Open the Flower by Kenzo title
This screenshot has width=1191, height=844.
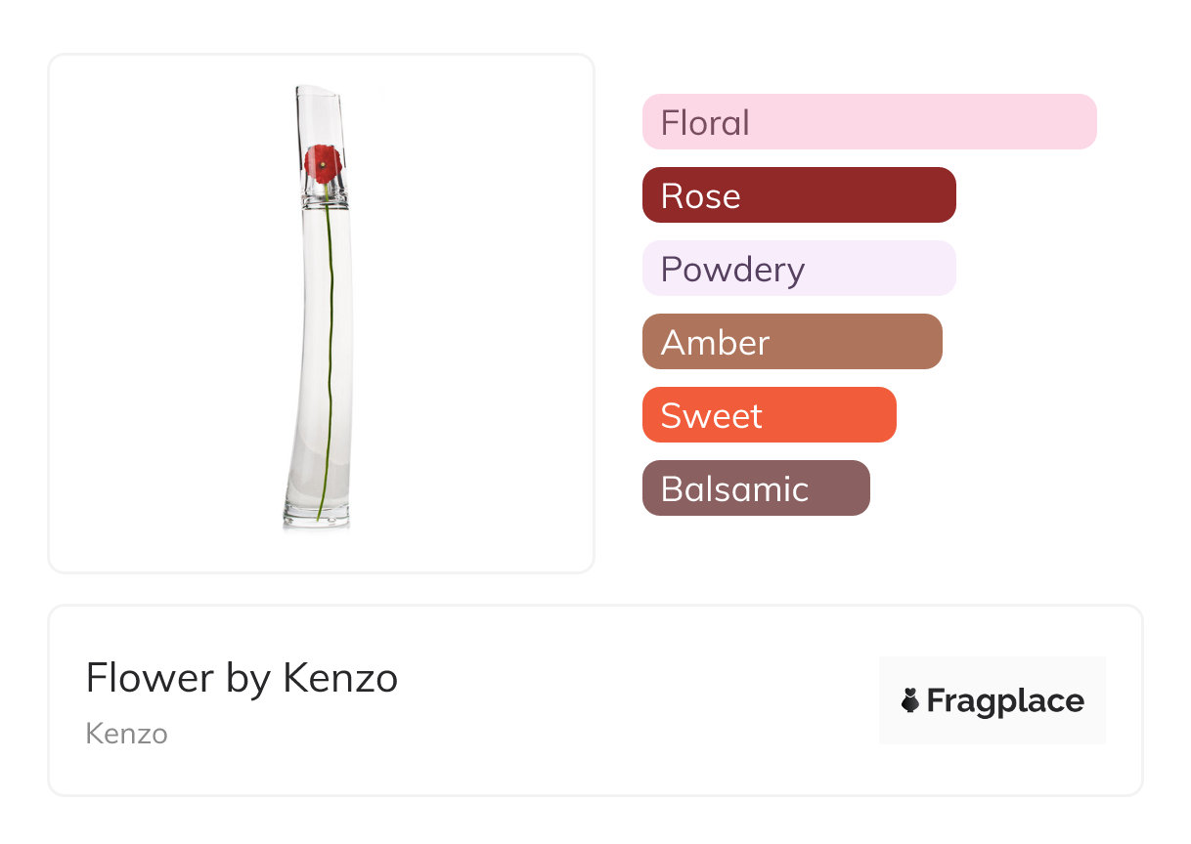click(x=242, y=678)
